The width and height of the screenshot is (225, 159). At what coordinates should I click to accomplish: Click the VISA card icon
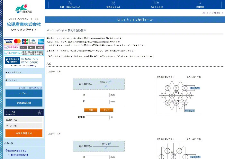tap(8, 42)
